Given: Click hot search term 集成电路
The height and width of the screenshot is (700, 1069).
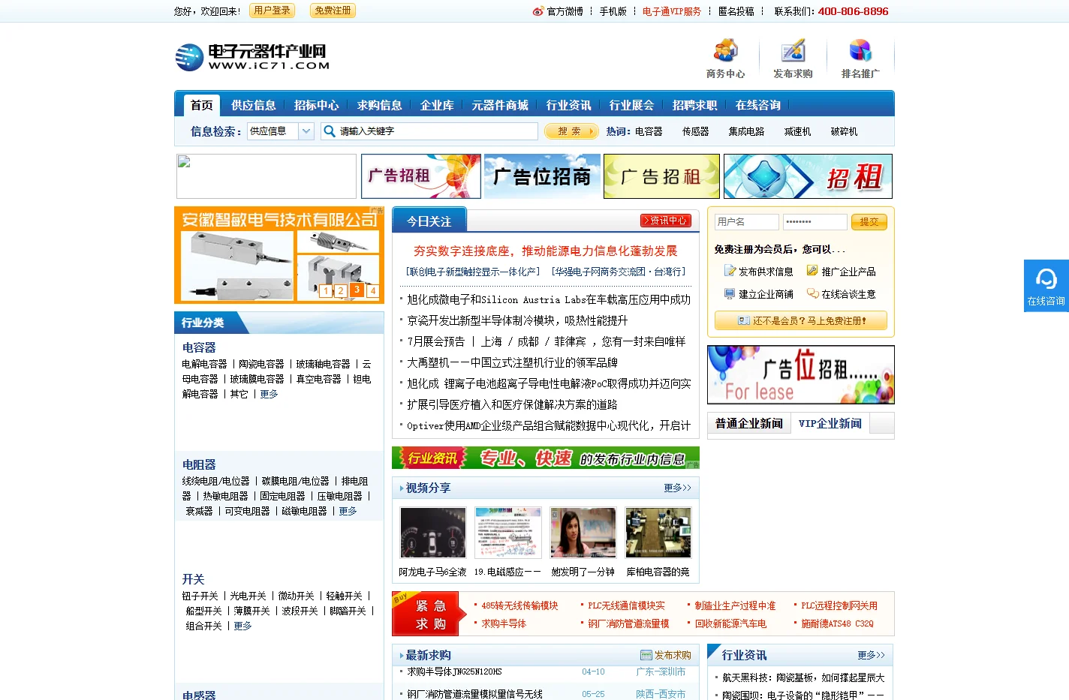Looking at the screenshot, I should tap(746, 131).
